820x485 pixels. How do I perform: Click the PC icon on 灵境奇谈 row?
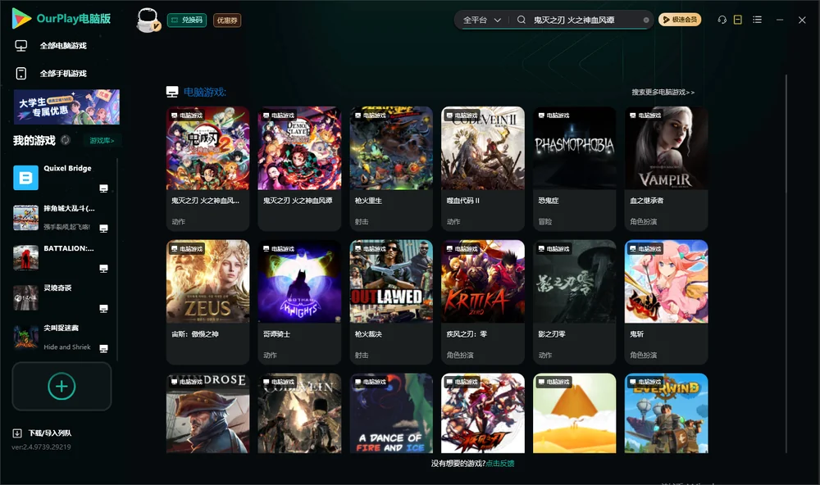103,308
